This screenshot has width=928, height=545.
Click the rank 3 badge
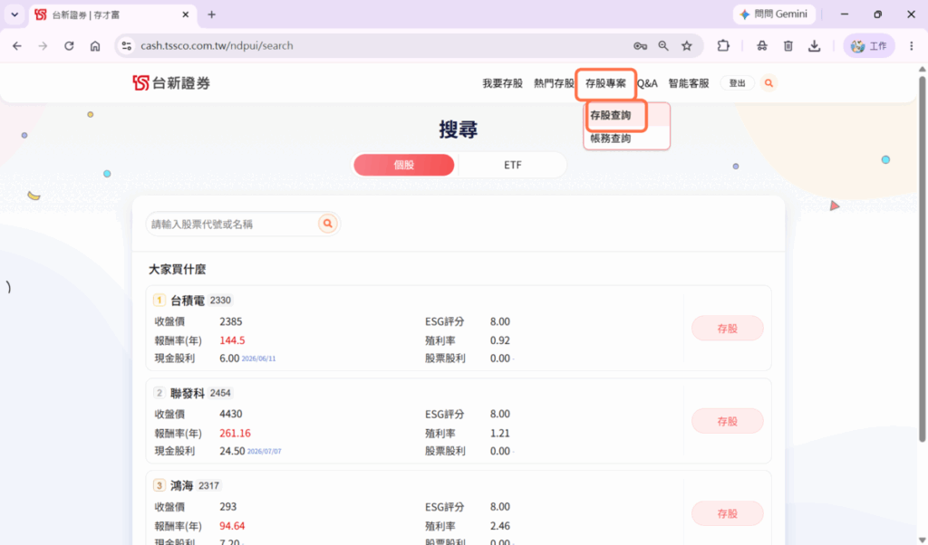click(159, 486)
